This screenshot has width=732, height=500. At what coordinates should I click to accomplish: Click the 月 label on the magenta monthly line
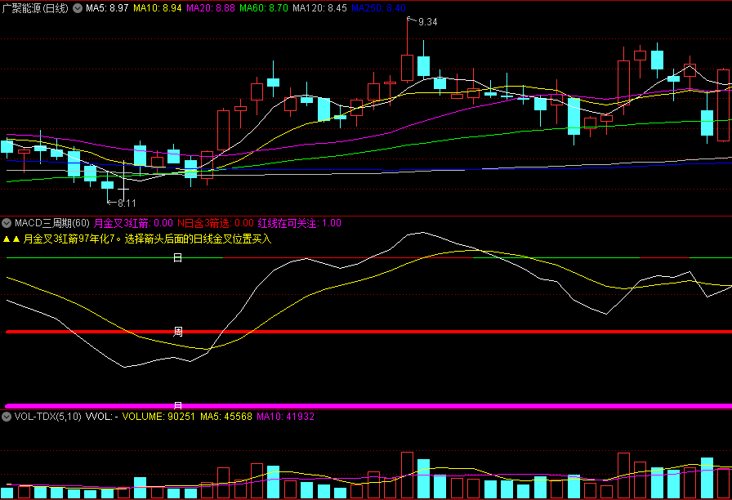(x=178, y=406)
